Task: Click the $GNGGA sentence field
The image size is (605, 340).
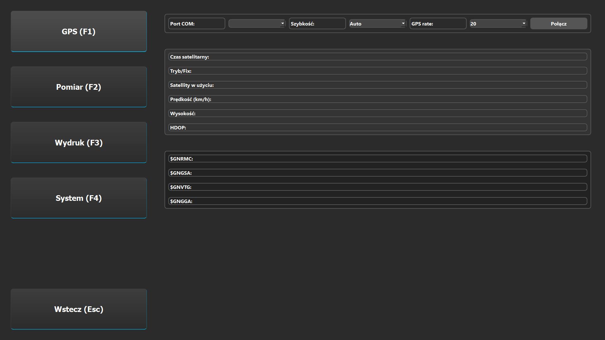Action: pos(377,201)
